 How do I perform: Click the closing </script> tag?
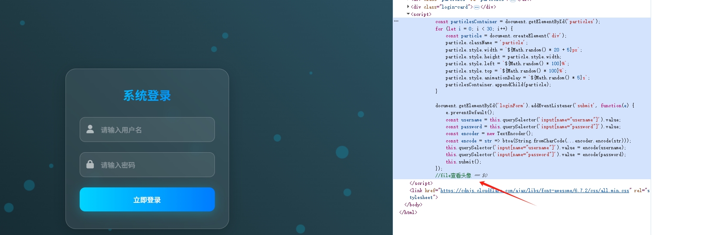421,183
